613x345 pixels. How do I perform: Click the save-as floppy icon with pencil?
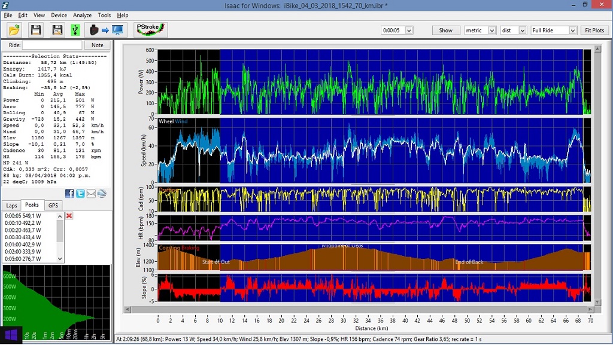pos(57,30)
